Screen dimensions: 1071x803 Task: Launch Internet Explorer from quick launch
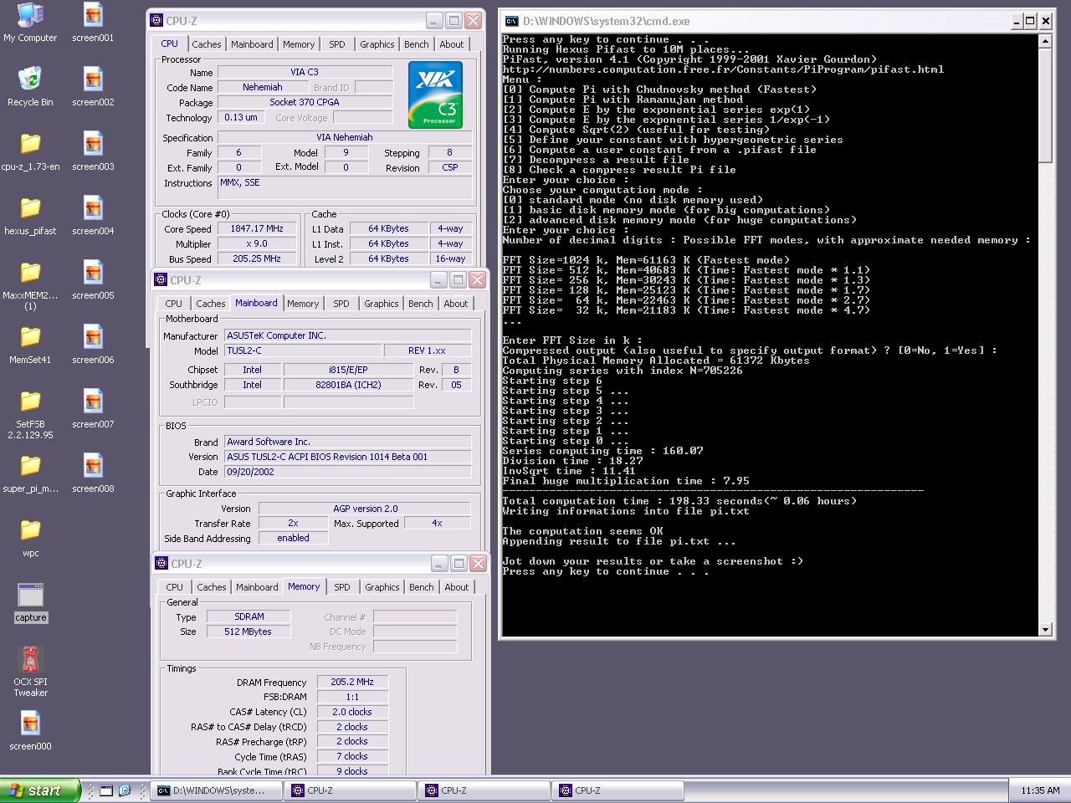click(x=125, y=790)
